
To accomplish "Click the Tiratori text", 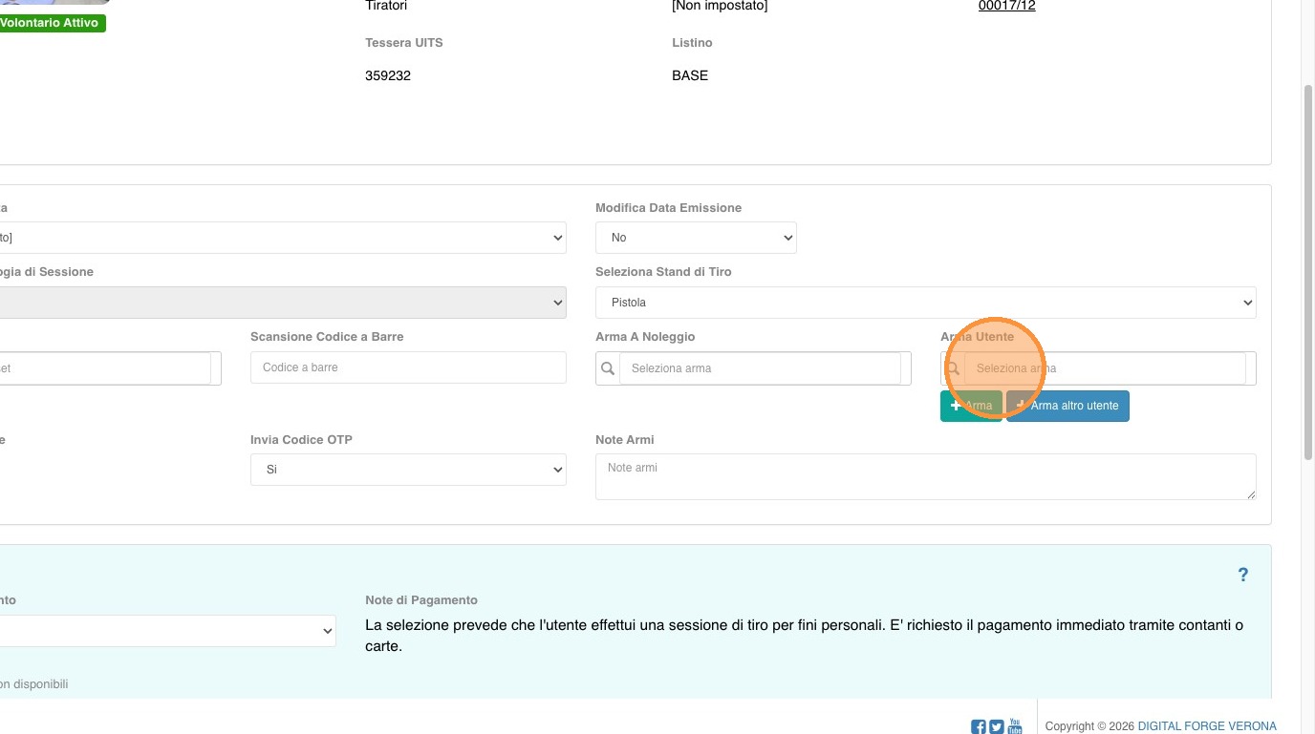I will [386, 6].
